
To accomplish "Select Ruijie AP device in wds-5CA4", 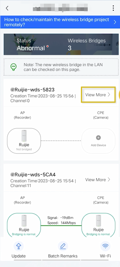I will point(24,225).
